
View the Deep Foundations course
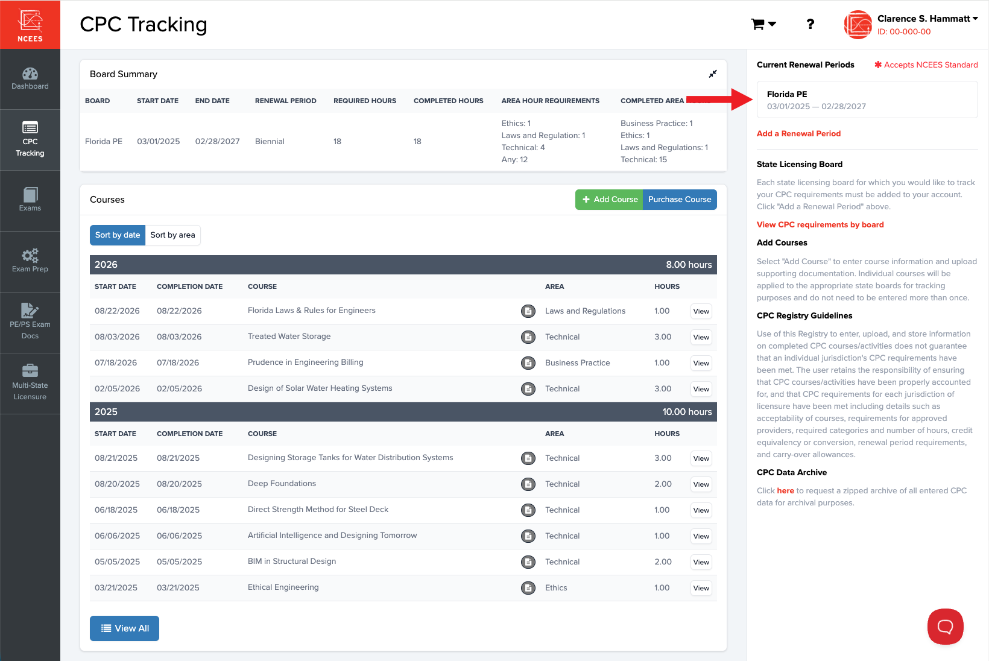[701, 484]
